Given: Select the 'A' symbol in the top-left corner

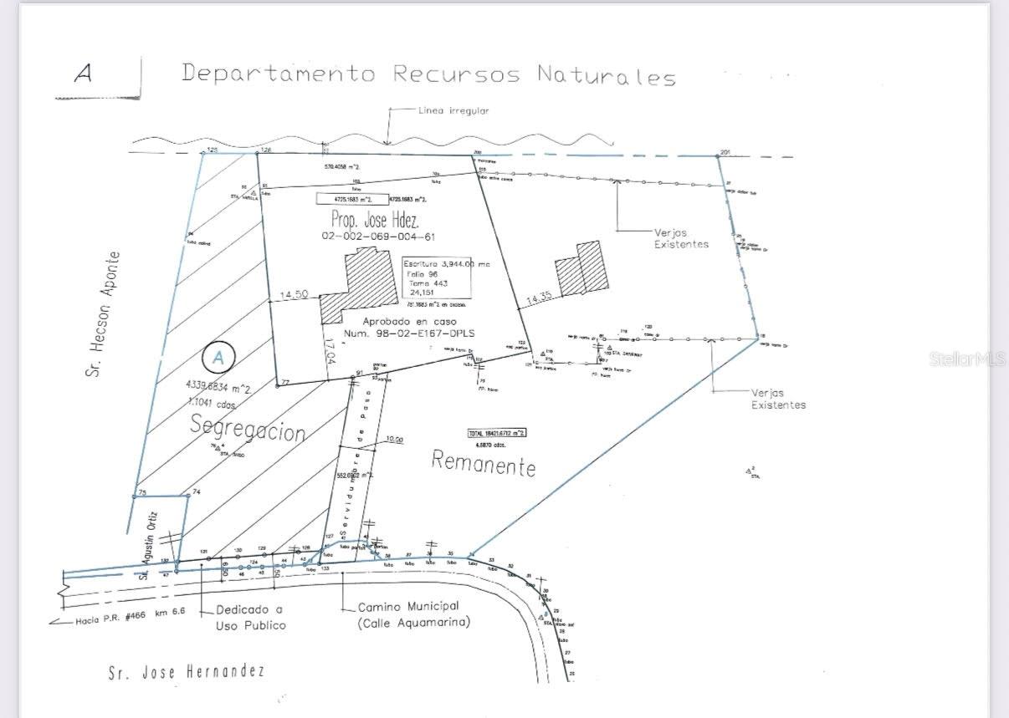Looking at the screenshot, I should tap(83, 73).
